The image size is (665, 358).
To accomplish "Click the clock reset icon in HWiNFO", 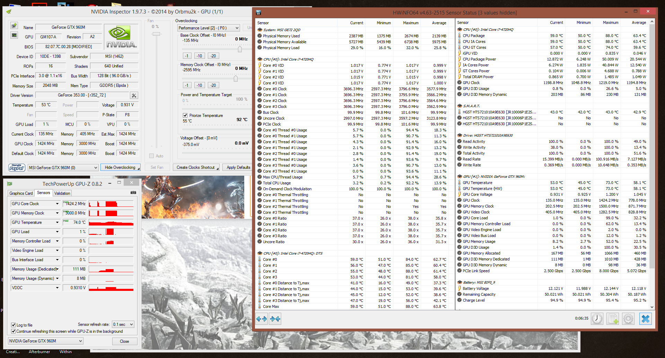I will tap(597, 319).
